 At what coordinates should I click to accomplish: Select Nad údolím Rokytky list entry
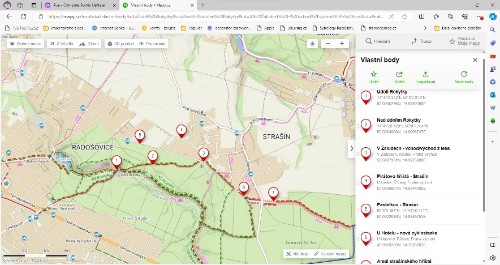[419, 126]
